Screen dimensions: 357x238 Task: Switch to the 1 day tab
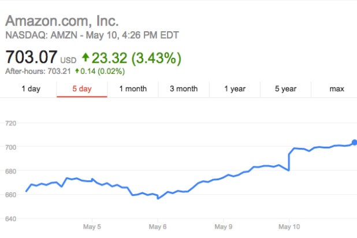click(31, 89)
